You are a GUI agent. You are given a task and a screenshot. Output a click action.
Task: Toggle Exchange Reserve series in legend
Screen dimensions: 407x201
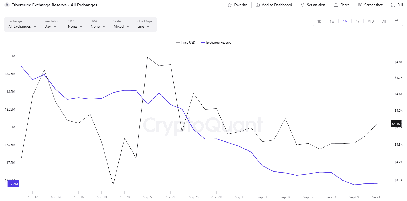point(216,43)
